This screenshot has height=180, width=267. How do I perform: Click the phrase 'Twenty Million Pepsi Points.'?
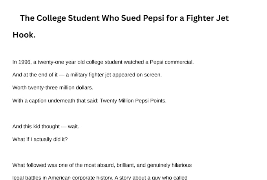click(133, 101)
